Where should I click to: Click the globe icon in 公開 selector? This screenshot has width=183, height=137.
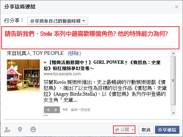117,130
